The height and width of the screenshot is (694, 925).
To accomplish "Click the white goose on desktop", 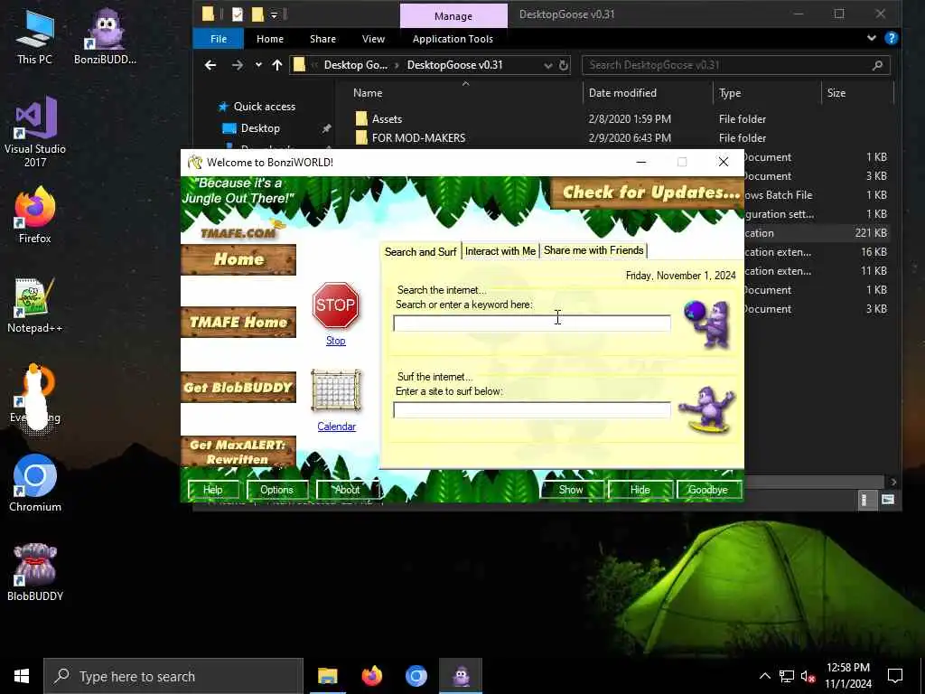I will point(38,398).
